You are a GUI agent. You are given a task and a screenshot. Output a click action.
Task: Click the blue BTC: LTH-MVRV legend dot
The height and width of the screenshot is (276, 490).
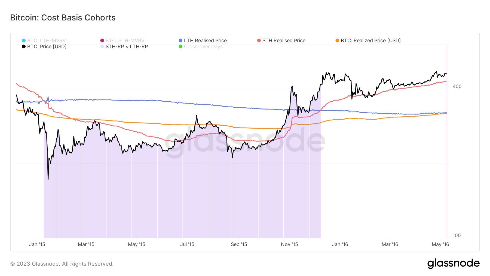pyautogui.click(x=24, y=41)
